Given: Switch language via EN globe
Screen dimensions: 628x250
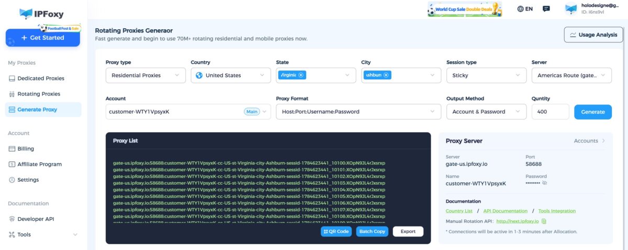Looking at the screenshot, I should (525, 9).
